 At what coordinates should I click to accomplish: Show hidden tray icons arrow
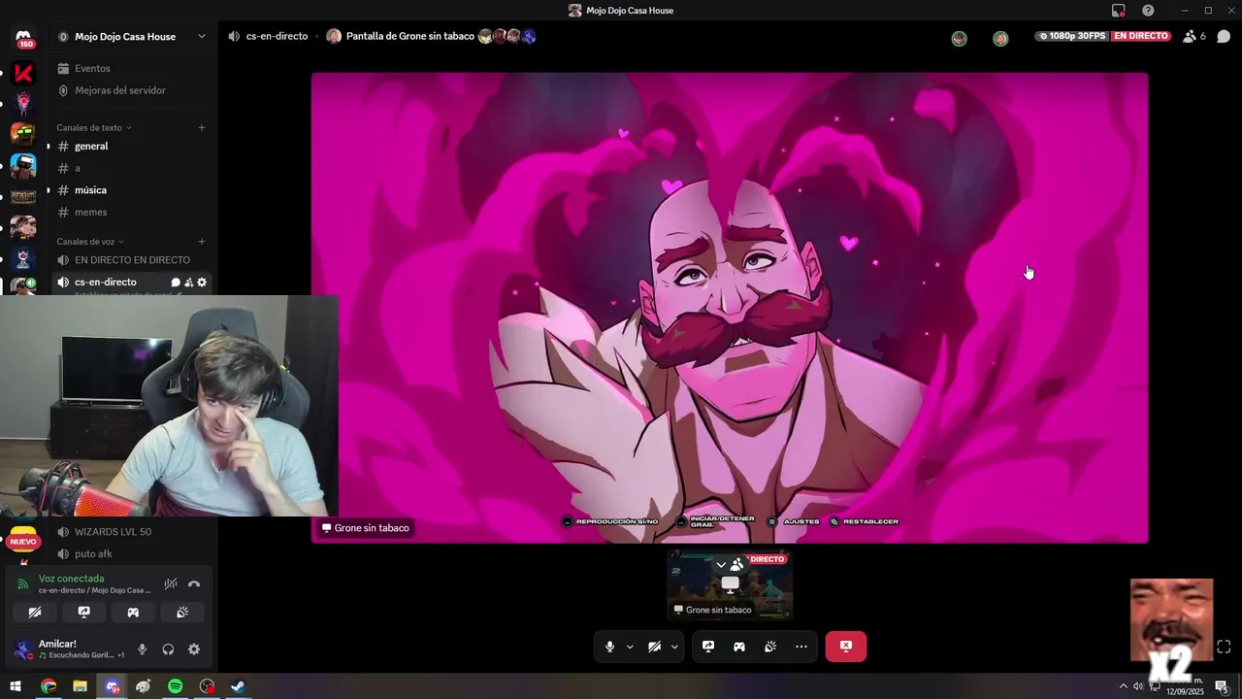coord(1124,686)
